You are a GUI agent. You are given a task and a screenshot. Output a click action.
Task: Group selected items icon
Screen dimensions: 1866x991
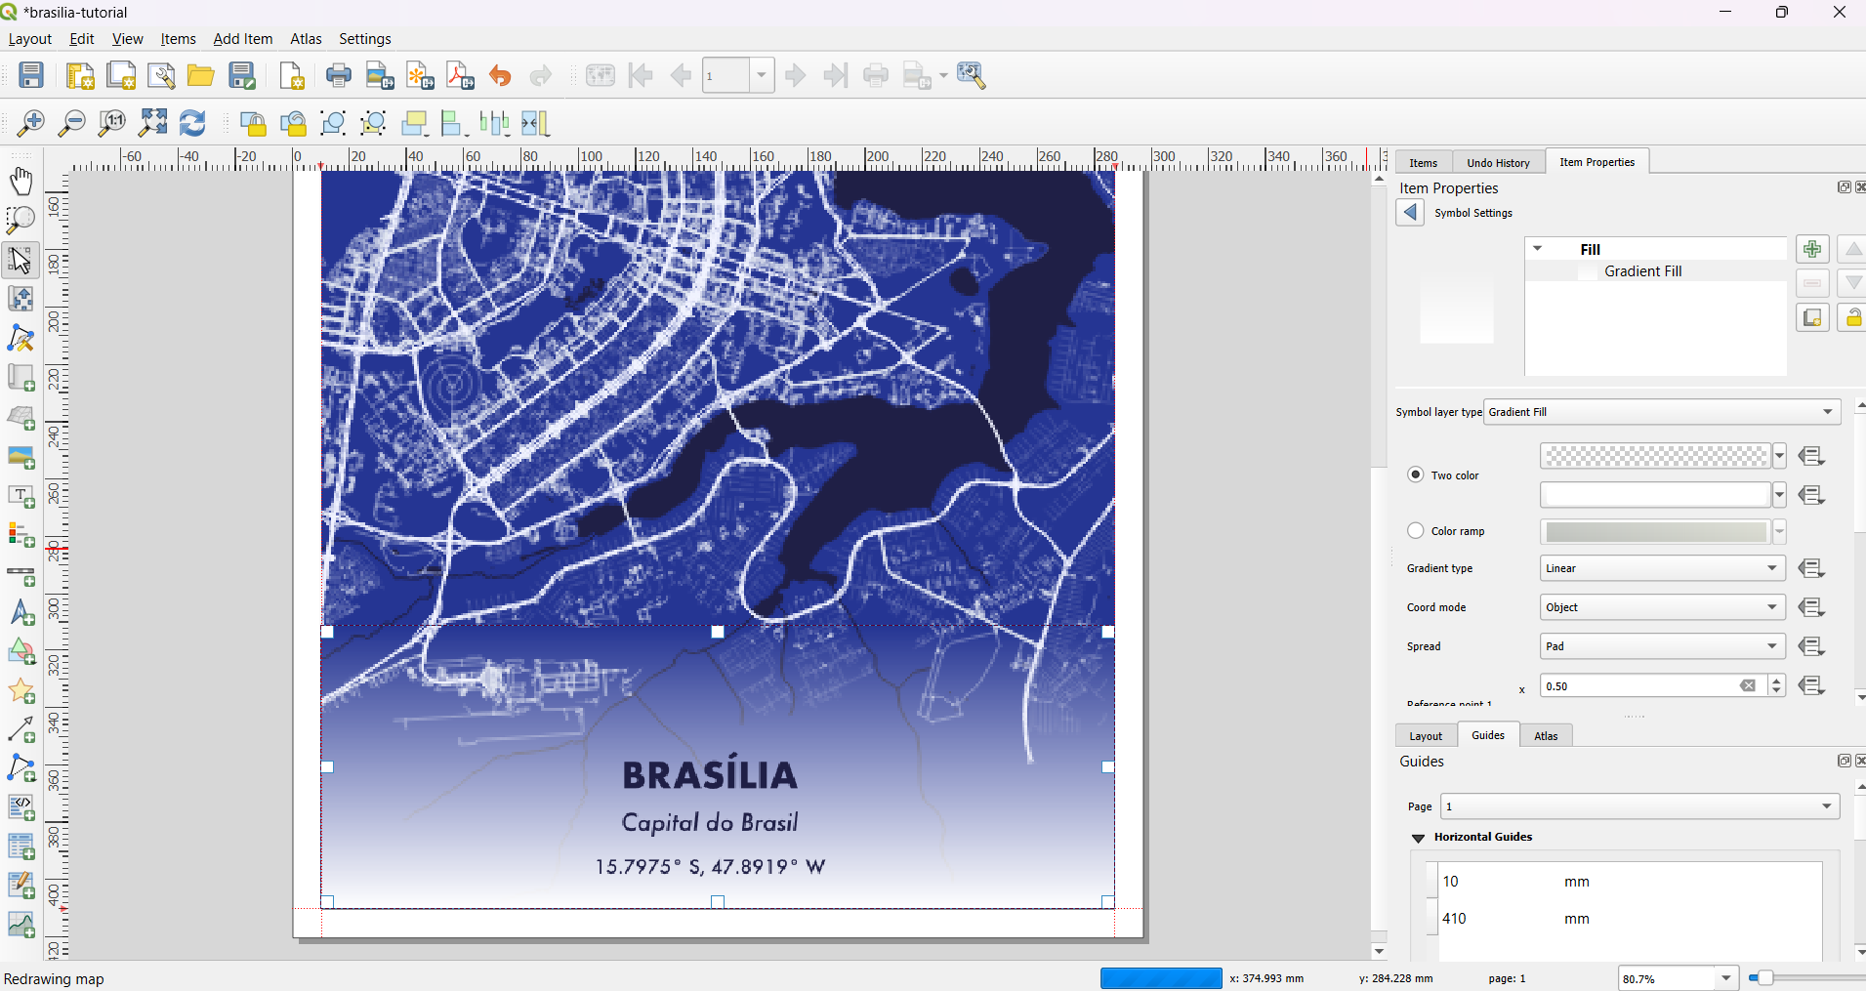[334, 123]
